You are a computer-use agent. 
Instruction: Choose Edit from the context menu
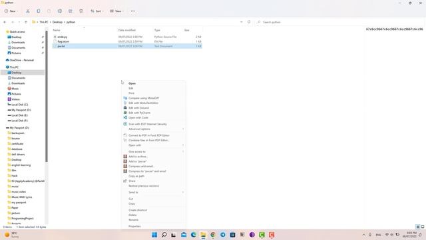(x=130, y=89)
